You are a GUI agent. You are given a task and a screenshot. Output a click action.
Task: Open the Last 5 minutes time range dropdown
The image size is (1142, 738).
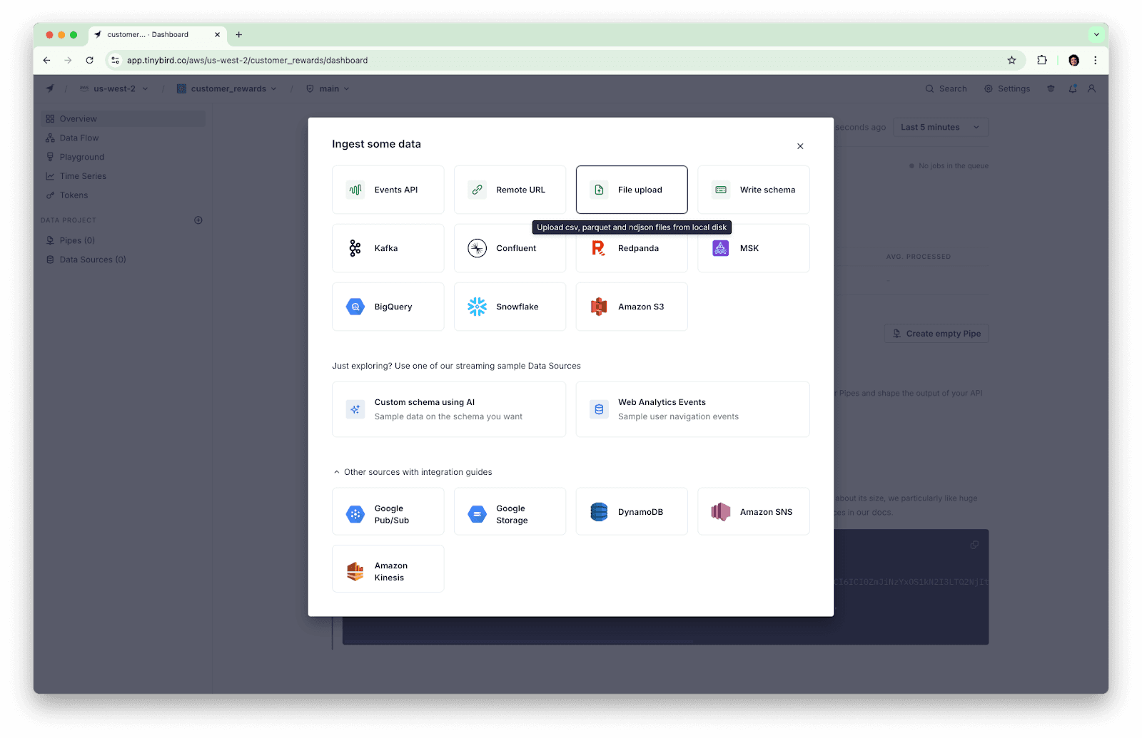coord(940,127)
